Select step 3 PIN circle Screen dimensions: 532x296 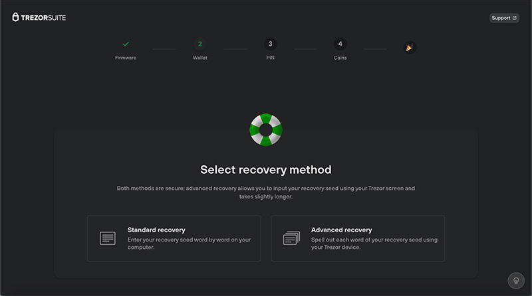pyautogui.click(x=271, y=44)
